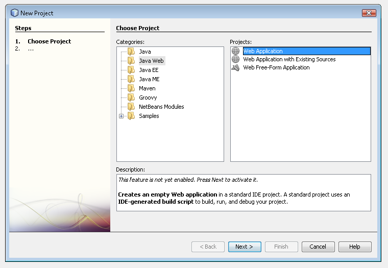The image size is (388, 268).
Task: Select the Java ME category
Action: 149,79
